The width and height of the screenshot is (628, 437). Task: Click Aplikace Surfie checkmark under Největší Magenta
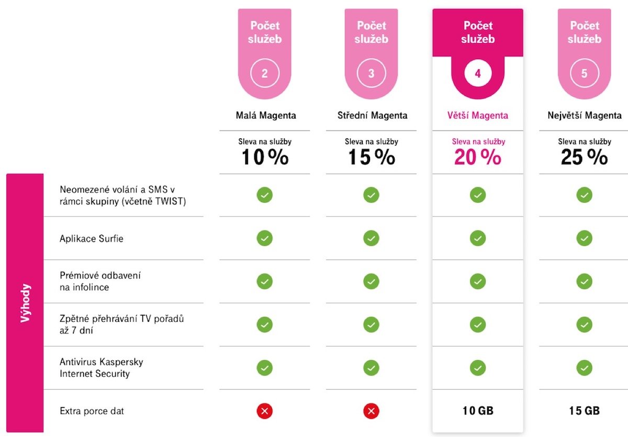[584, 238]
